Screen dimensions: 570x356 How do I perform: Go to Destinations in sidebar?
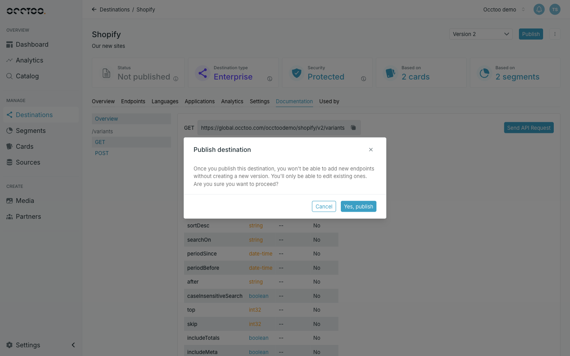click(41, 115)
